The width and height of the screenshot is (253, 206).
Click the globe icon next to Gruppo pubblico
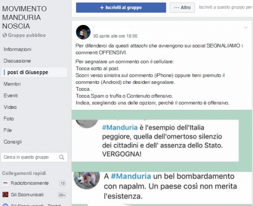4,35
